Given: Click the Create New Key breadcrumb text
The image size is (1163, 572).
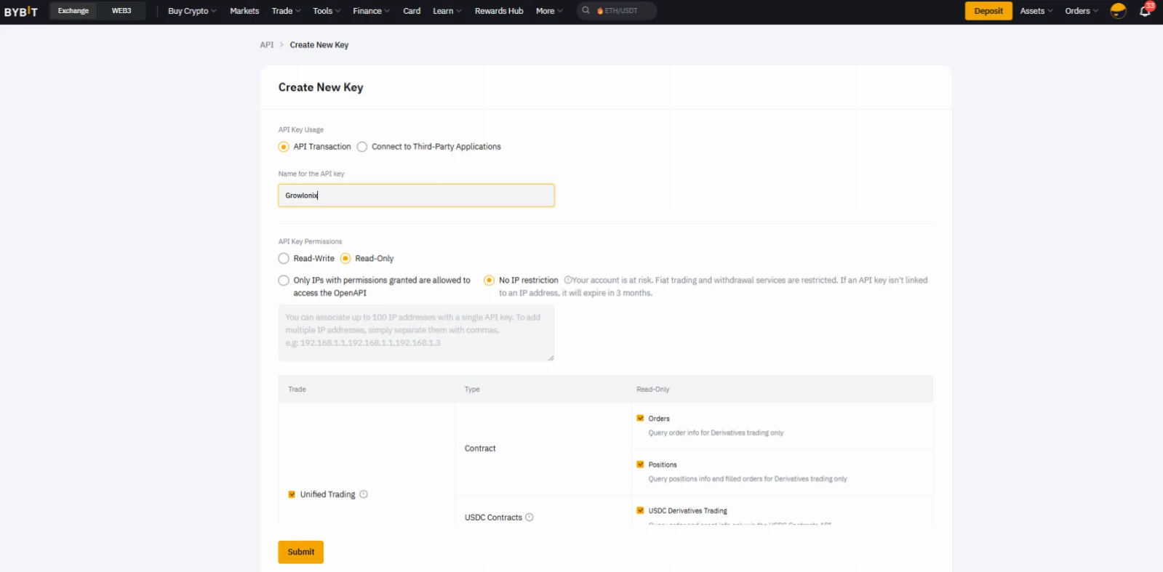Looking at the screenshot, I should [x=319, y=45].
